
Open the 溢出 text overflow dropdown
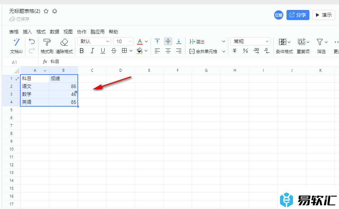[x=207, y=41]
